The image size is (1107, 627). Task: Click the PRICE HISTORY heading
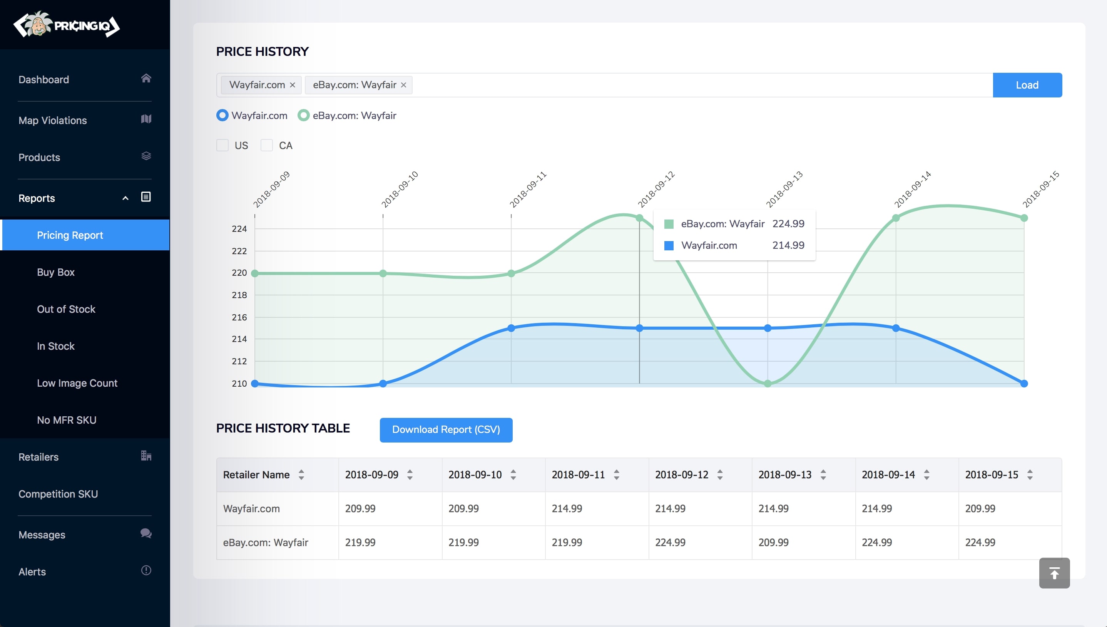(x=262, y=52)
